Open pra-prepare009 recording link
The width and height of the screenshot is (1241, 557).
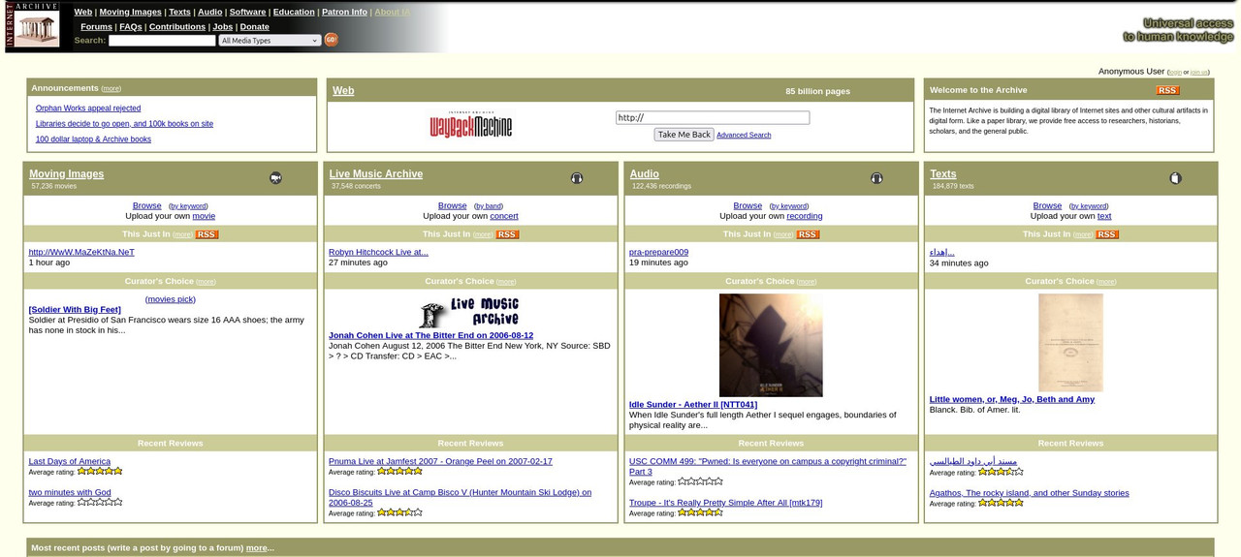(x=658, y=252)
